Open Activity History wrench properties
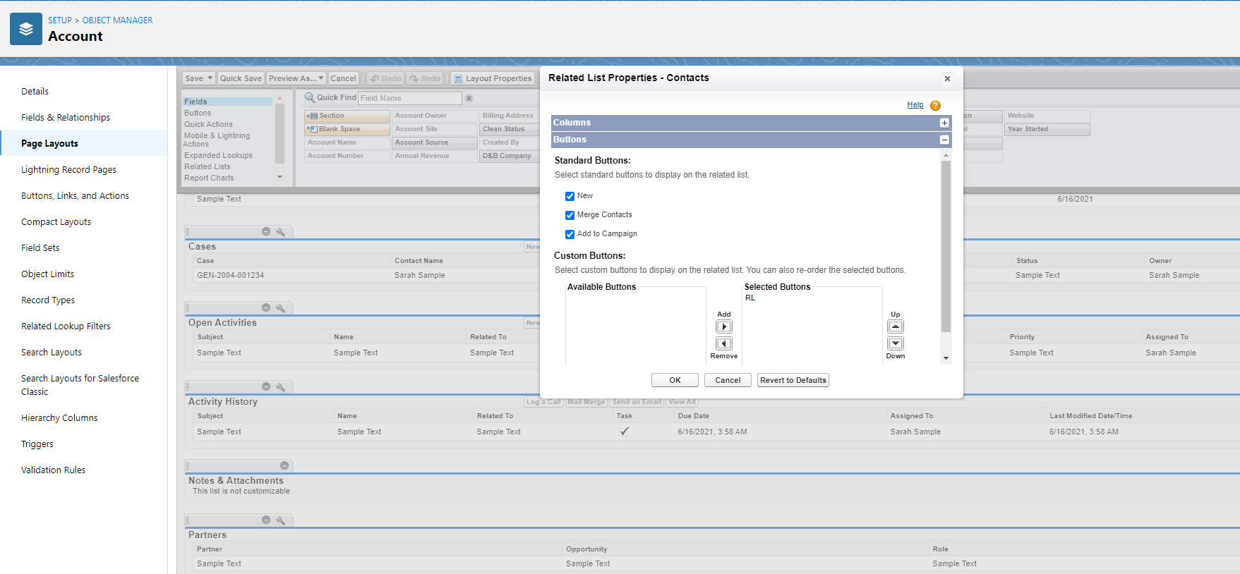Viewport: 1240px width, 574px height. coord(280,386)
